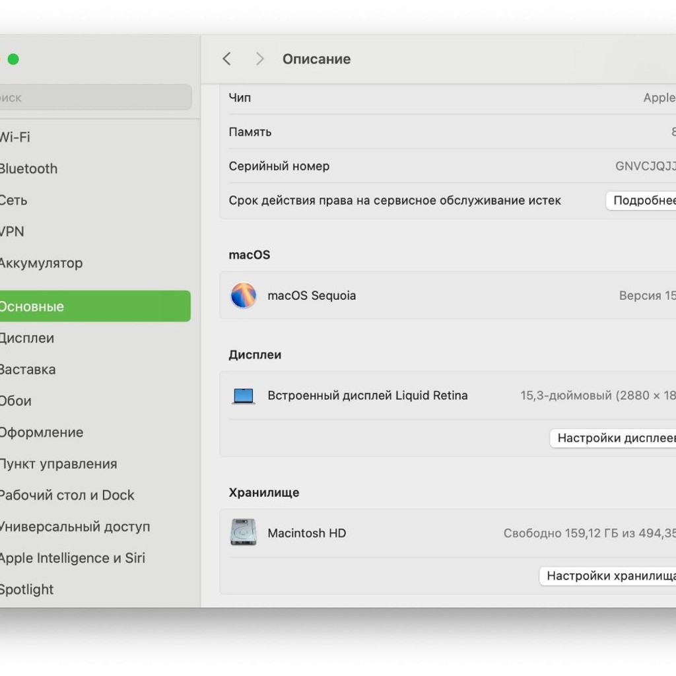Open the macOS Sequoia version row
Screen dimensions: 676x676
coord(448,295)
